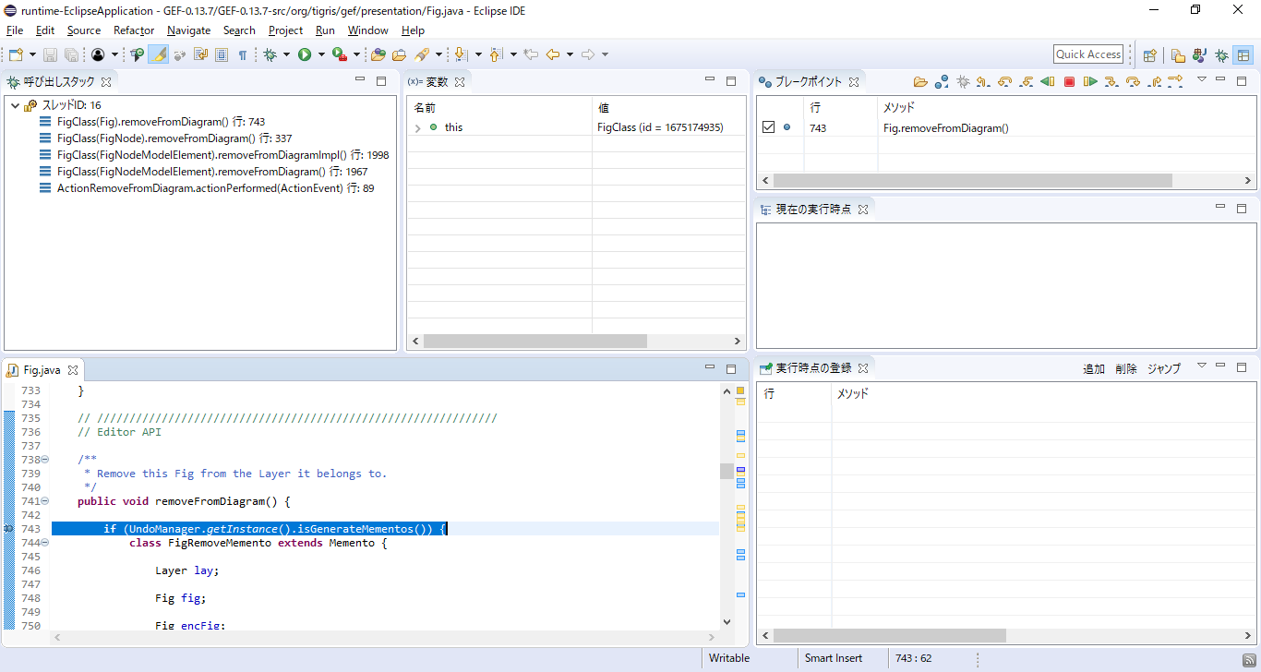The height and width of the screenshot is (672, 1261).
Task: Select ActionRemoveFromDiagram.actionPerformed stack frame
Action: pos(215,188)
